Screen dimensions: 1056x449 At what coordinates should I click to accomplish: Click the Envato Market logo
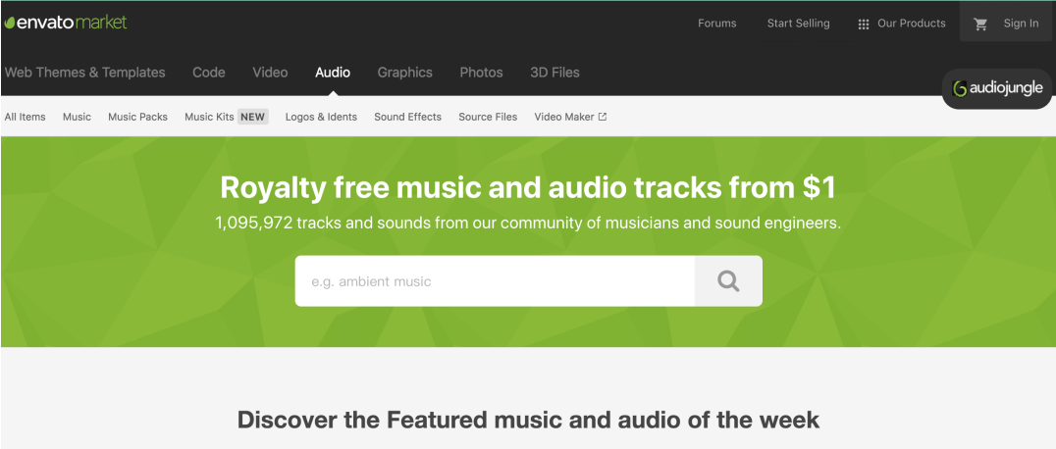click(66, 23)
